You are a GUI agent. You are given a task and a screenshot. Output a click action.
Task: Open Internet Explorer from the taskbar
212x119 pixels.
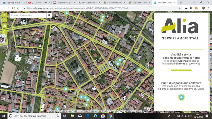95,116
